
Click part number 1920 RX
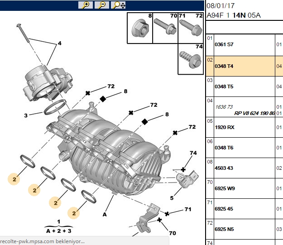(x=225, y=127)
